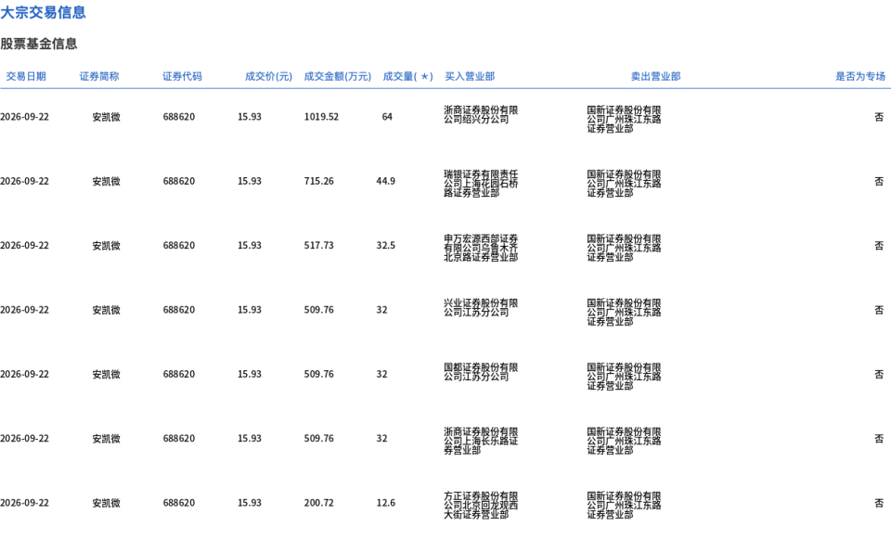
Task: Sort by the 交易日期 column header
Action: [x=26, y=76]
